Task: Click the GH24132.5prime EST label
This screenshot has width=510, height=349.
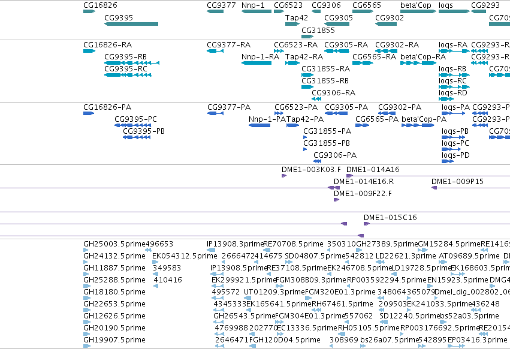Action: pos(114,256)
